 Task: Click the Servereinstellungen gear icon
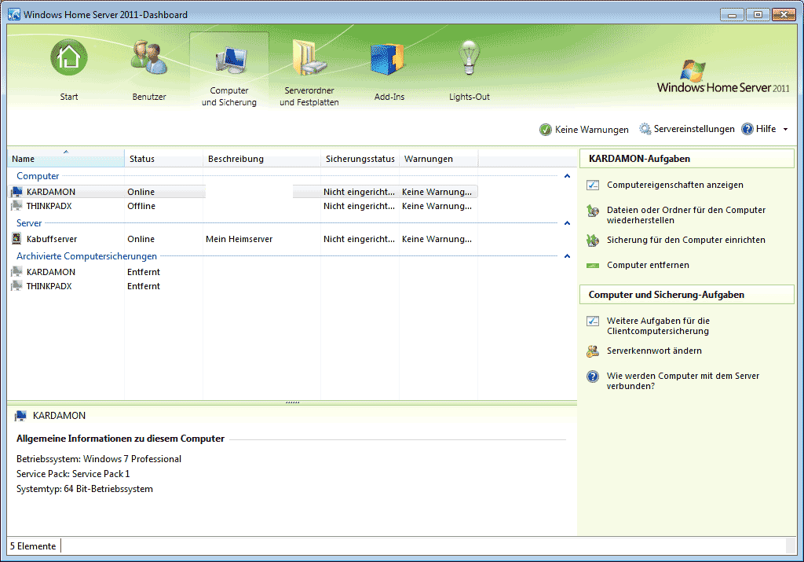point(645,129)
